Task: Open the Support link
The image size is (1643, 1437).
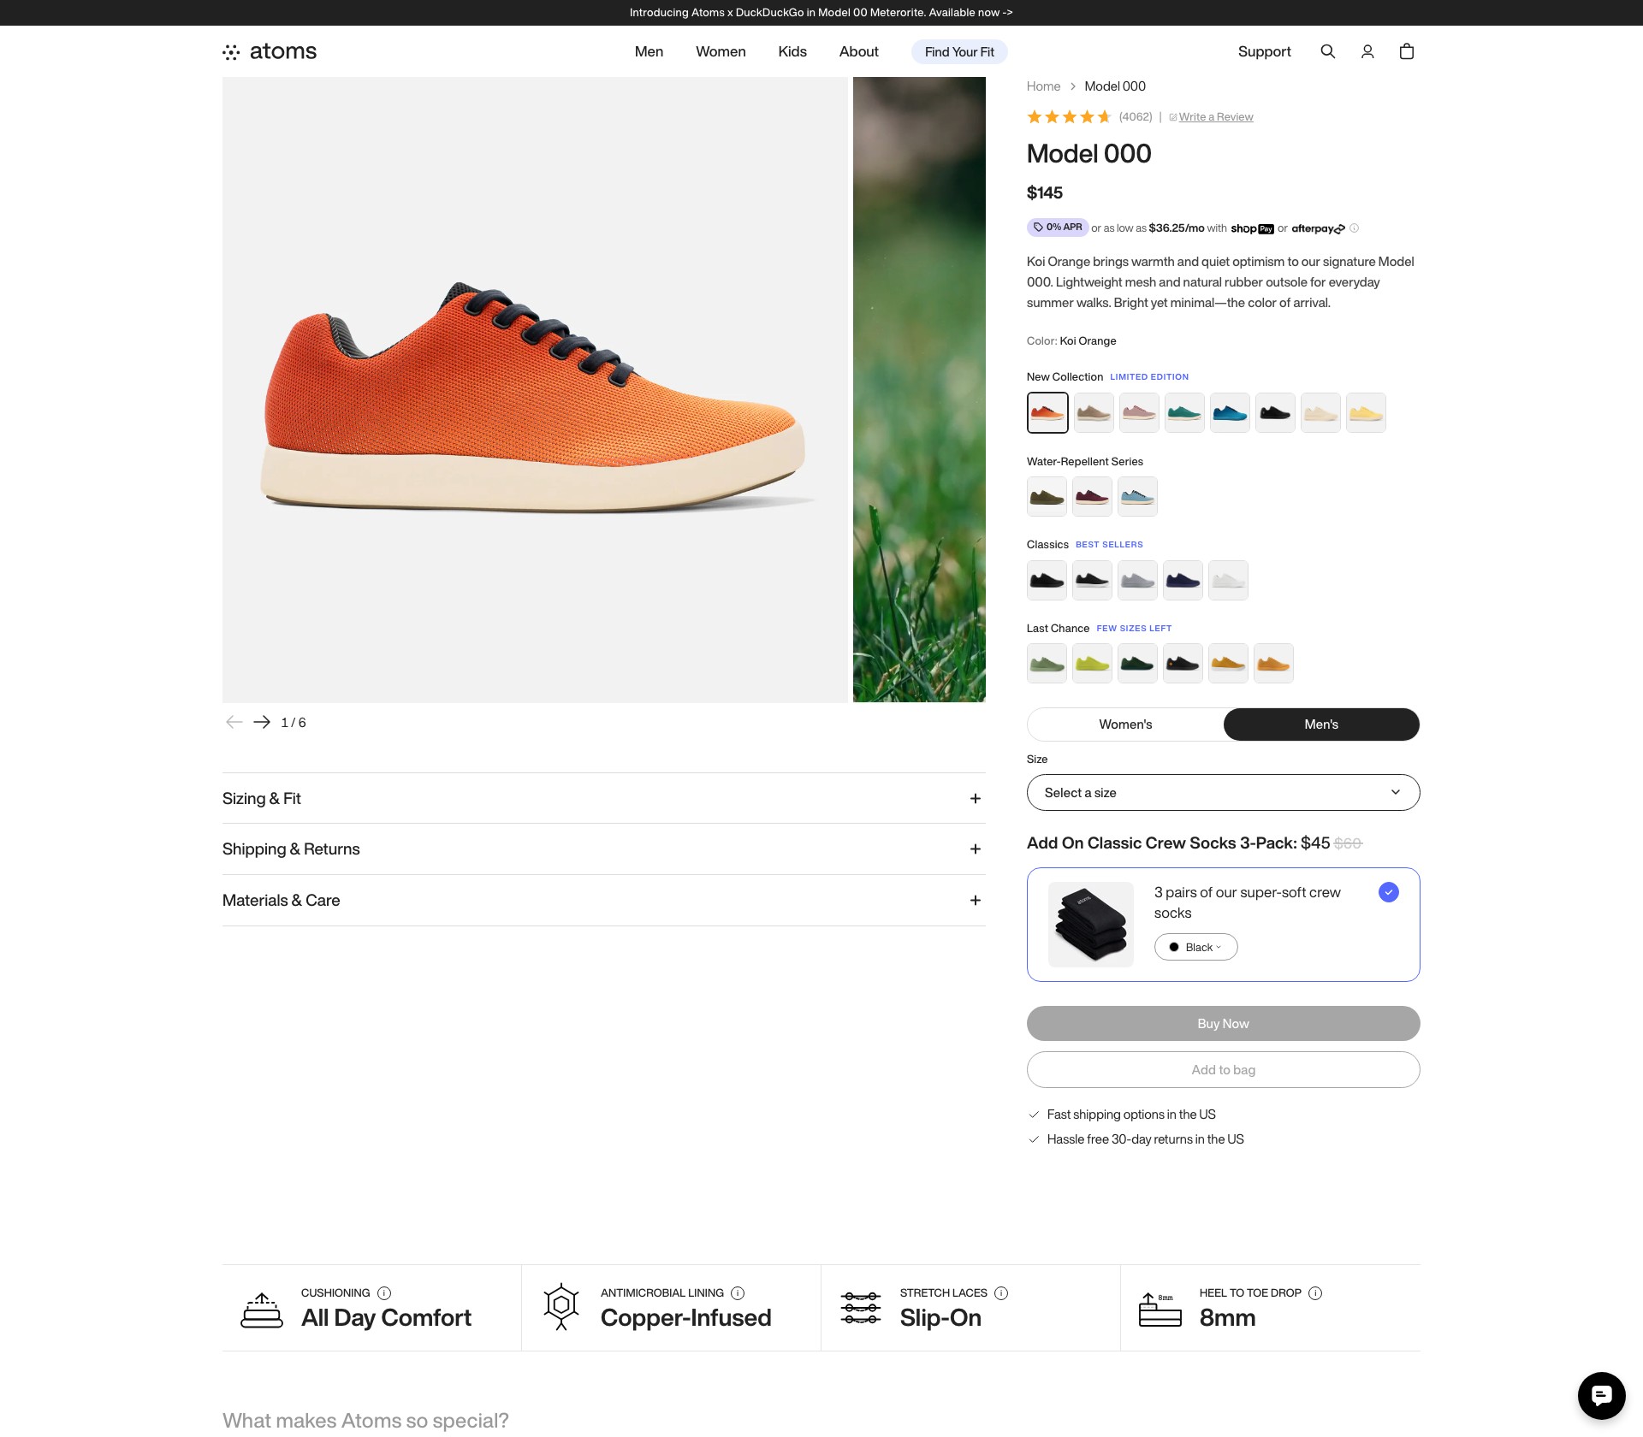Action: 1264,51
